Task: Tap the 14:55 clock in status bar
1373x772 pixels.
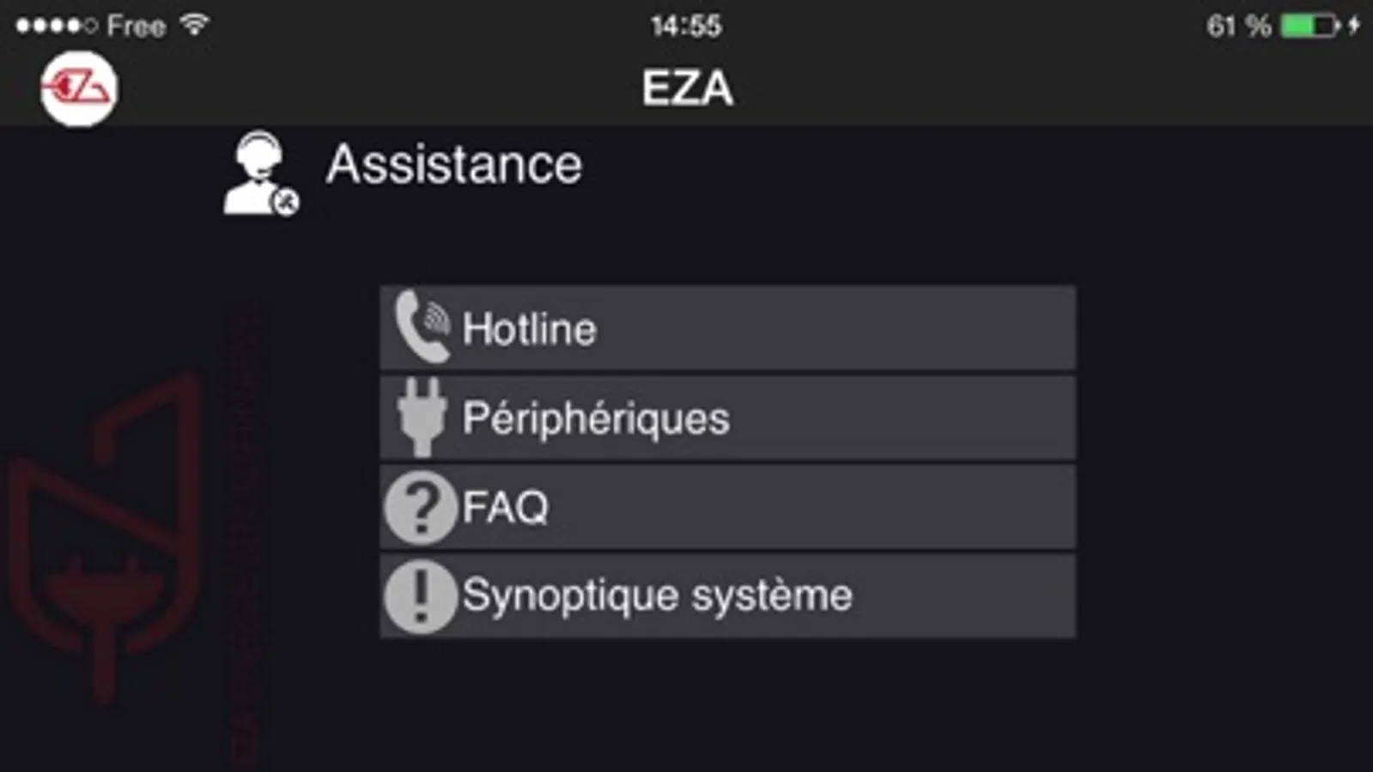Action: tap(686, 26)
